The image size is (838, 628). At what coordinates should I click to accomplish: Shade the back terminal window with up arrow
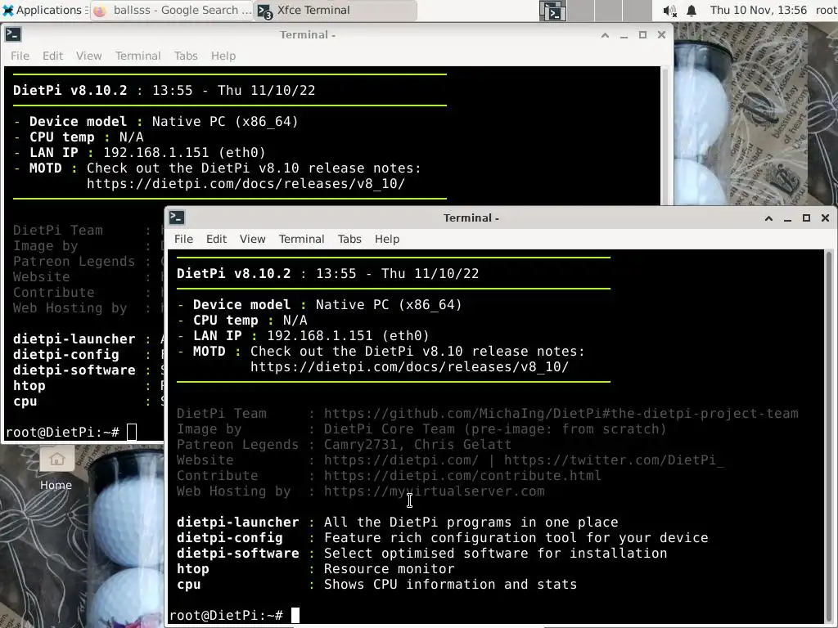[605, 34]
